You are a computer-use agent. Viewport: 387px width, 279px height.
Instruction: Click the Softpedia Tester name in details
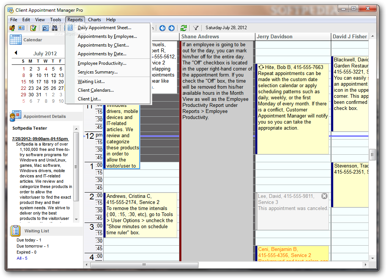(30, 128)
